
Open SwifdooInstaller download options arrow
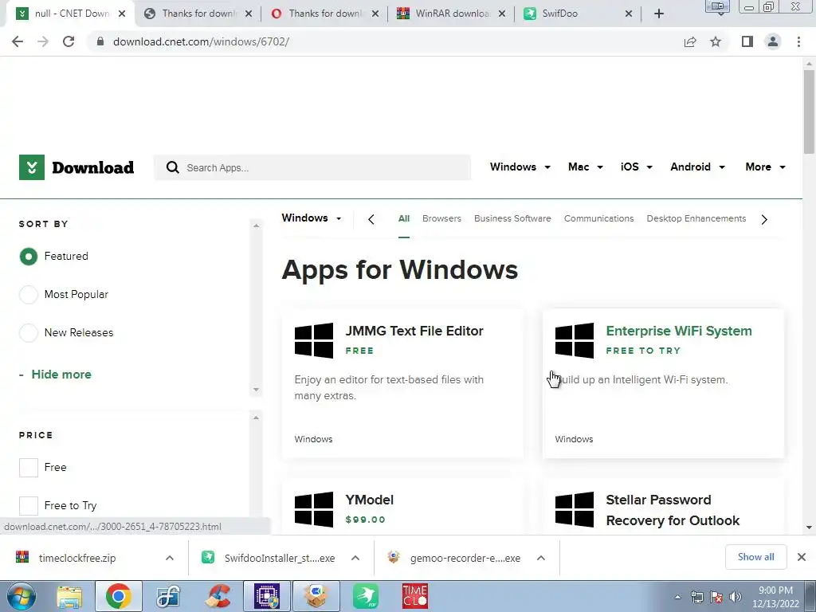point(355,558)
